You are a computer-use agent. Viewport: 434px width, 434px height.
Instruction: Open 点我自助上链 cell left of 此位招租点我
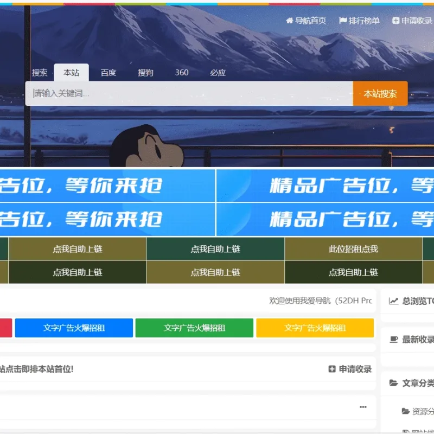(215, 249)
